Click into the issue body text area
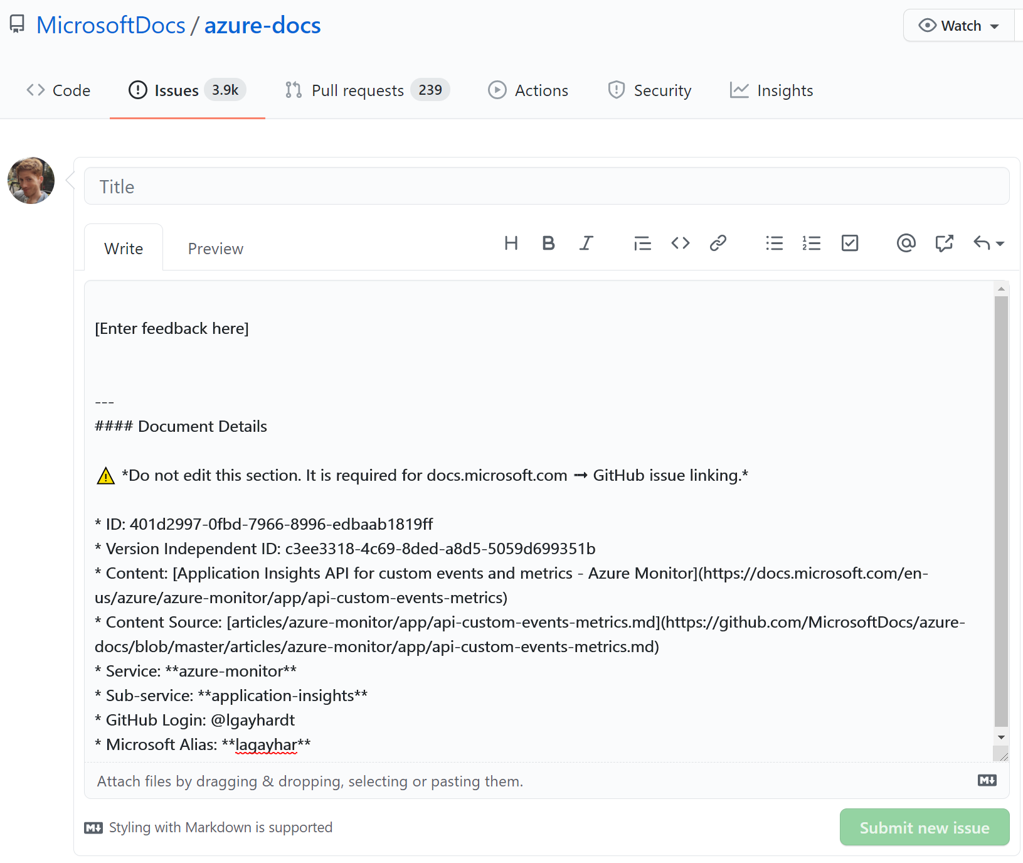The image size is (1023, 863). (539, 521)
